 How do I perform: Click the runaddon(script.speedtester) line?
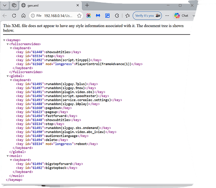[62, 96]
